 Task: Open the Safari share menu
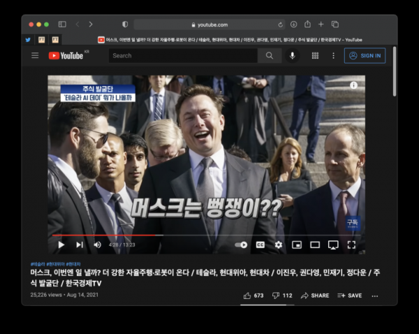[x=307, y=24]
